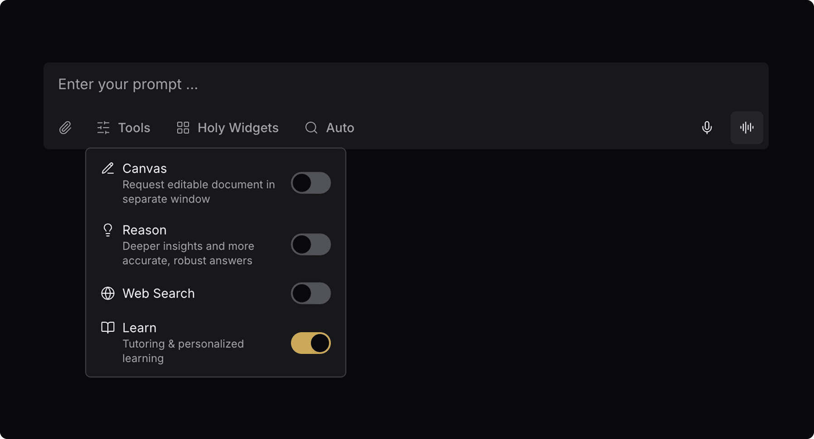Viewport: 814px width, 439px height.
Task: Click the Holy Widgets grid icon
Action: (x=183, y=128)
